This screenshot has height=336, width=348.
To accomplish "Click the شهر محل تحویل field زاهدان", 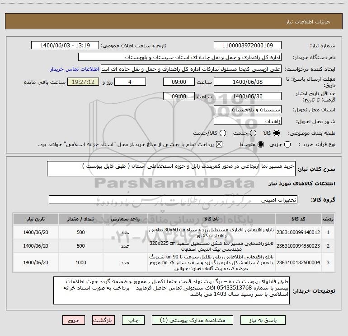I will (x=248, y=121).
